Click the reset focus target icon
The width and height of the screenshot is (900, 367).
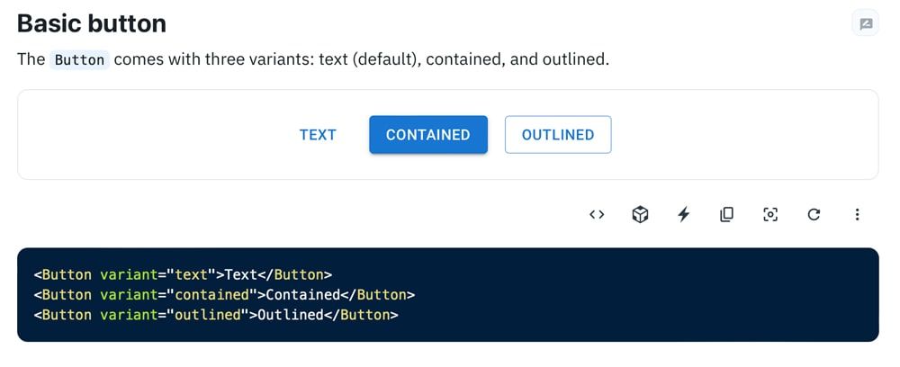pos(769,214)
